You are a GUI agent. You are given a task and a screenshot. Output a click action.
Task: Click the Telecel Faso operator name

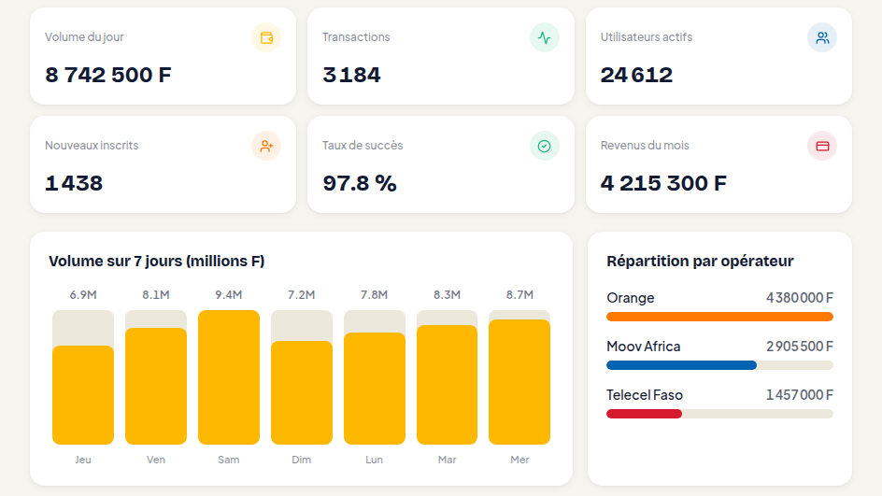(645, 395)
